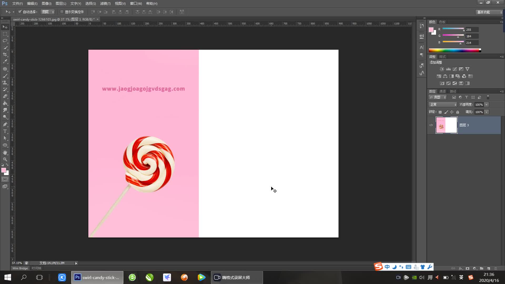
Task: Open the blend mode 正常 dropdown
Action: click(x=443, y=105)
